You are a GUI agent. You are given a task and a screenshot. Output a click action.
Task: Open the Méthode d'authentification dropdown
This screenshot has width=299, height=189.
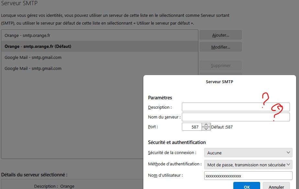click(x=248, y=164)
